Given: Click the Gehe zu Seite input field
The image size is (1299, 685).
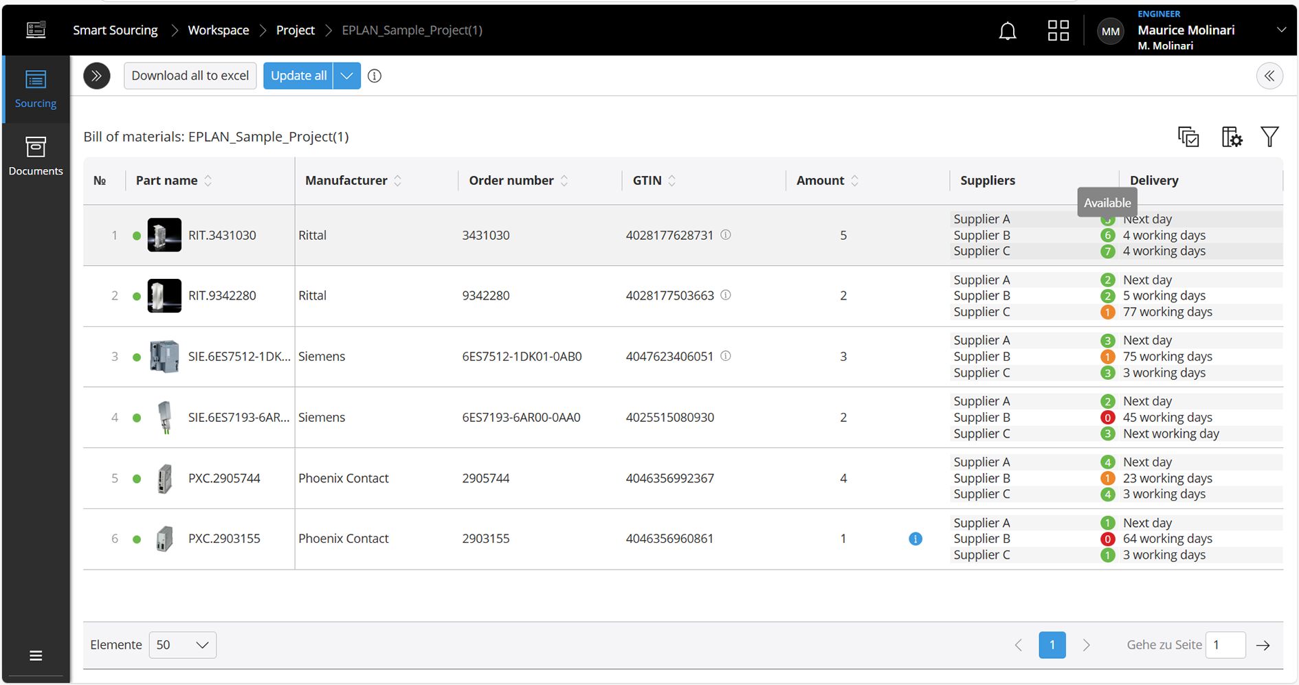Looking at the screenshot, I should (x=1225, y=645).
